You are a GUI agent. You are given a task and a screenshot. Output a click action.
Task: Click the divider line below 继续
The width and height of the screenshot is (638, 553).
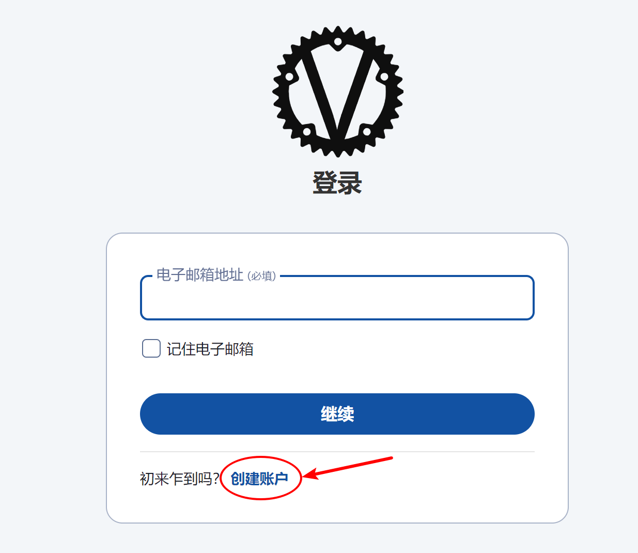click(337, 452)
